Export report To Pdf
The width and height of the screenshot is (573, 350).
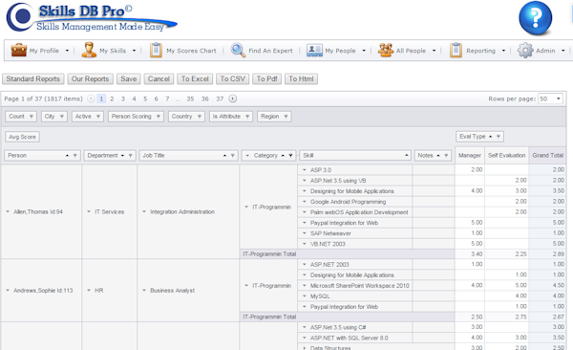(x=266, y=78)
